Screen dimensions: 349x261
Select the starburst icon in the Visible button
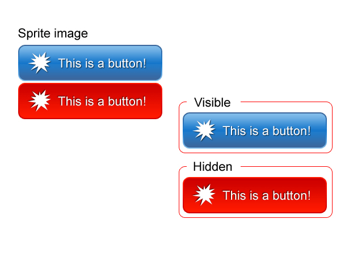tap(204, 130)
